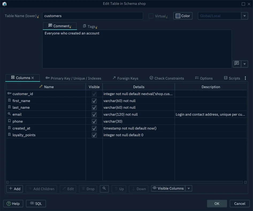This screenshot has height=211, width=253.
Task: Open the Scripts tab
Action: pyautogui.click(x=232, y=78)
